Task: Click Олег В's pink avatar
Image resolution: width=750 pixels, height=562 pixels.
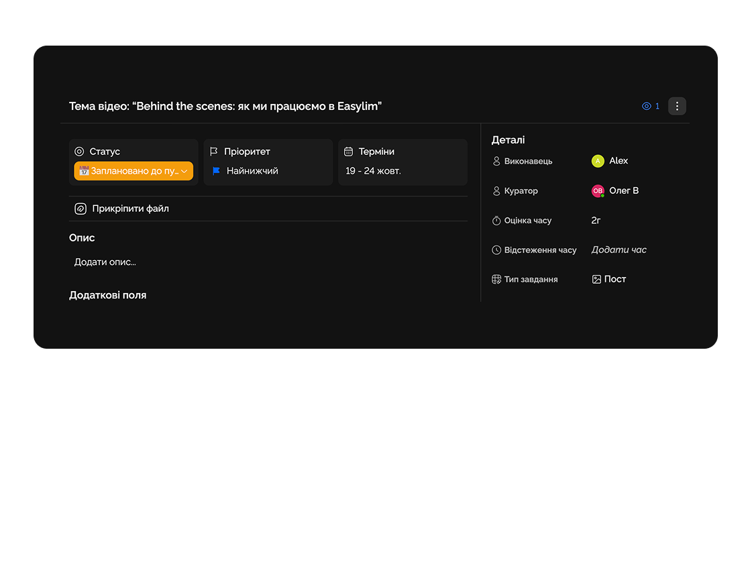Action: click(x=598, y=191)
